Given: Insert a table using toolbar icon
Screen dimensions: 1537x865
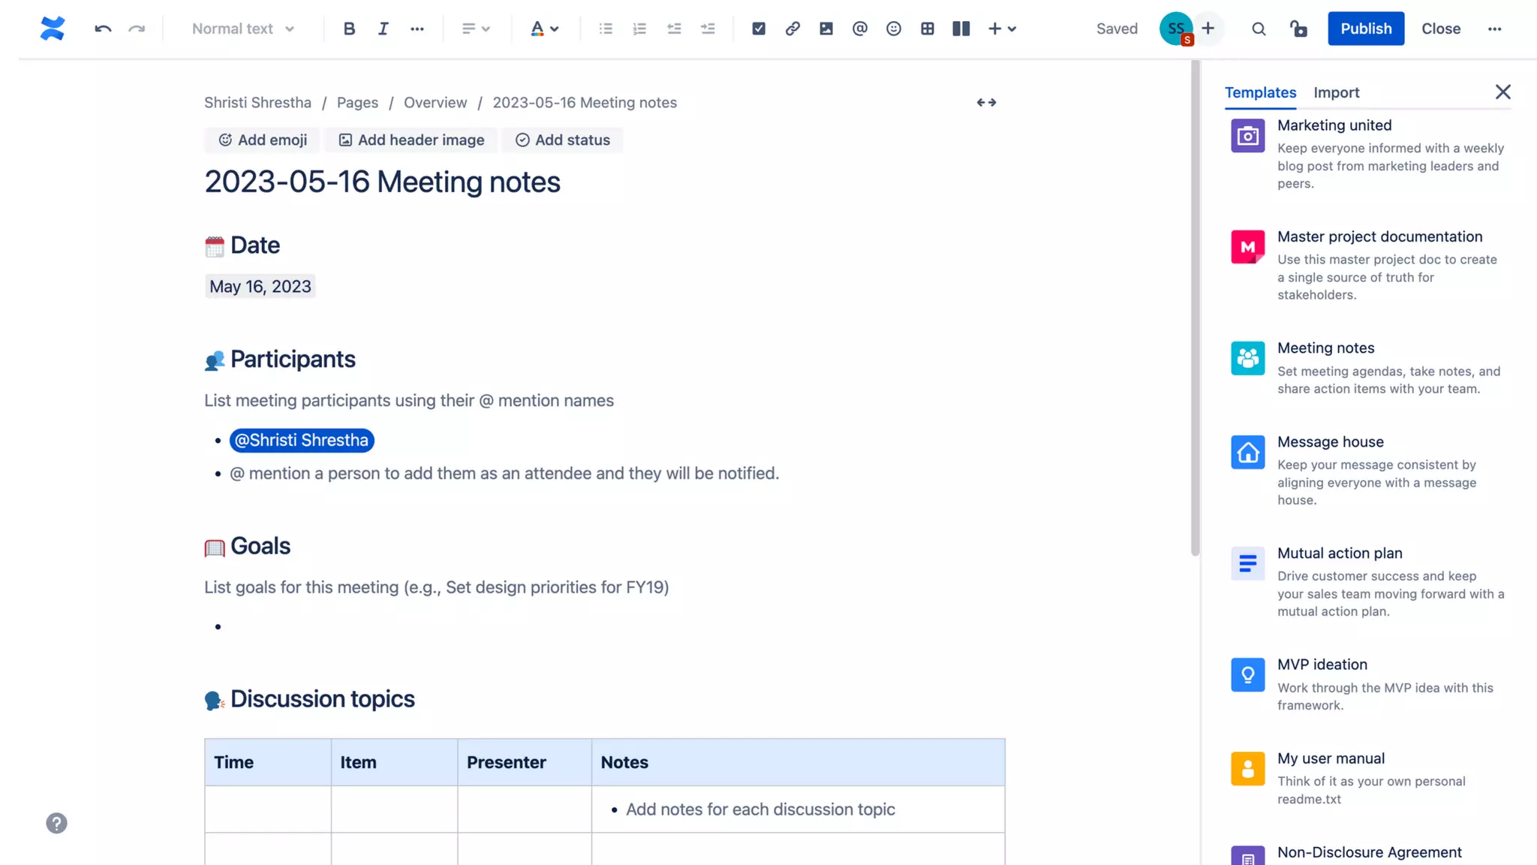Looking at the screenshot, I should tap(928, 29).
